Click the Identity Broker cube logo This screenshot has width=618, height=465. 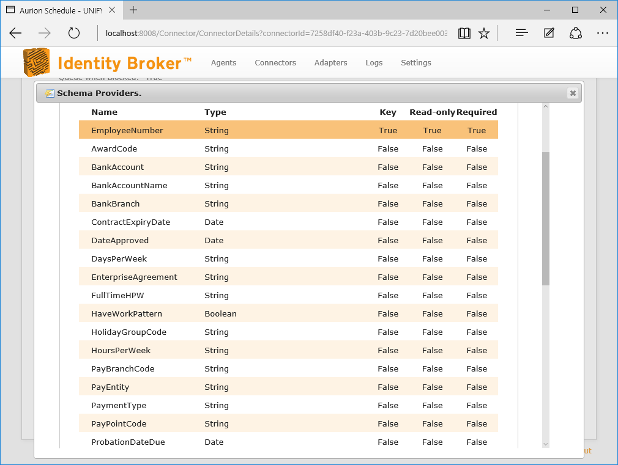[36, 62]
